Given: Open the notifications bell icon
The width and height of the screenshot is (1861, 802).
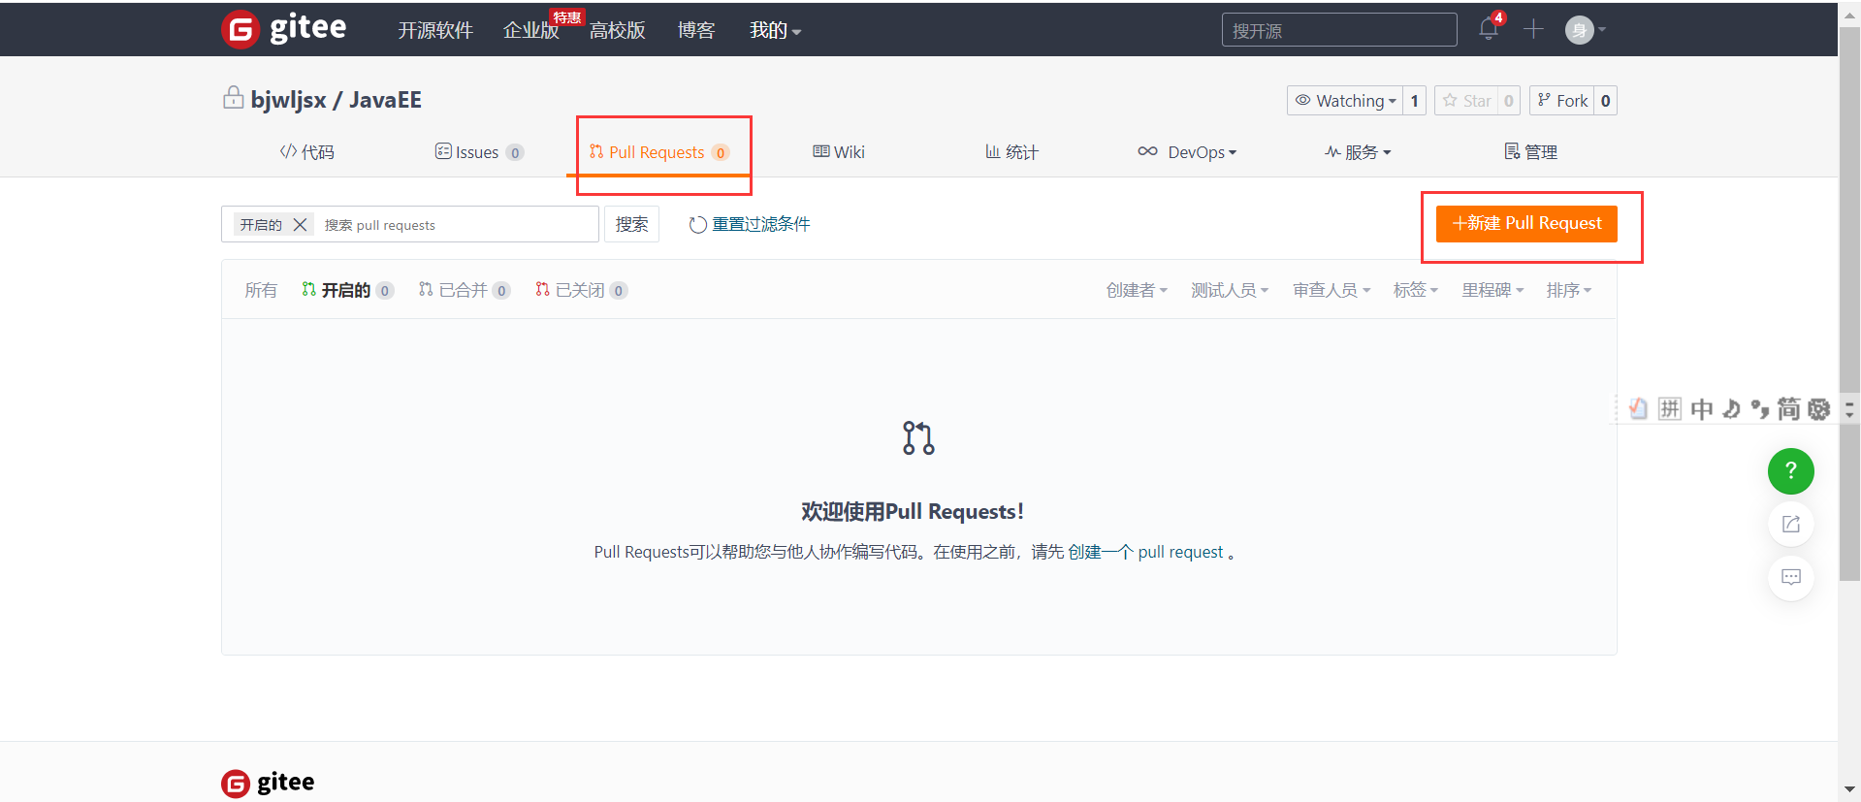Looking at the screenshot, I should [x=1489, y=29].
